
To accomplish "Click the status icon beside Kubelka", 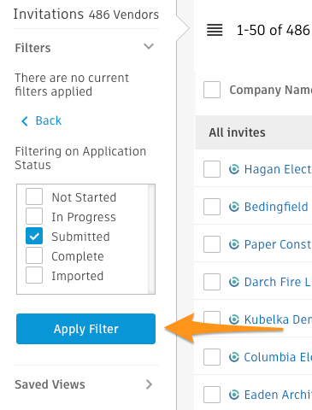I will point(234,319).
